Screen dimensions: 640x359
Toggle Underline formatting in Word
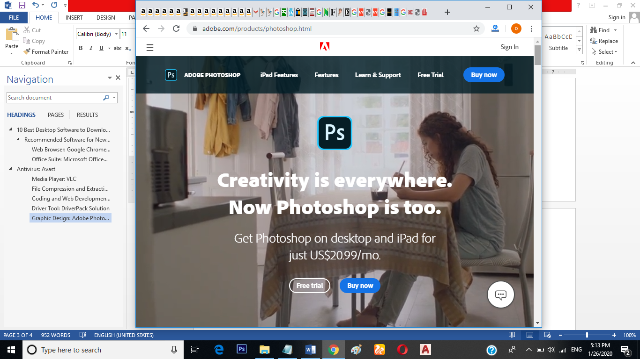point(102,48)
